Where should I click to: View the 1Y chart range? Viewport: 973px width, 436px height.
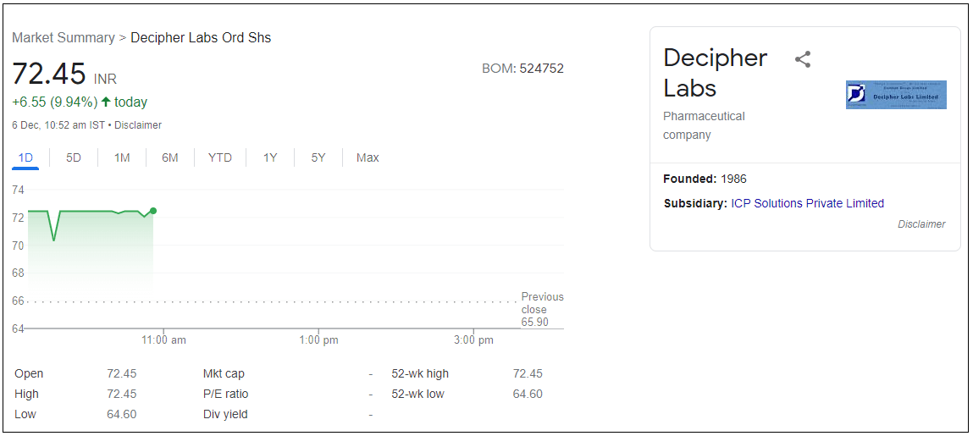click(x=270, y=157)
